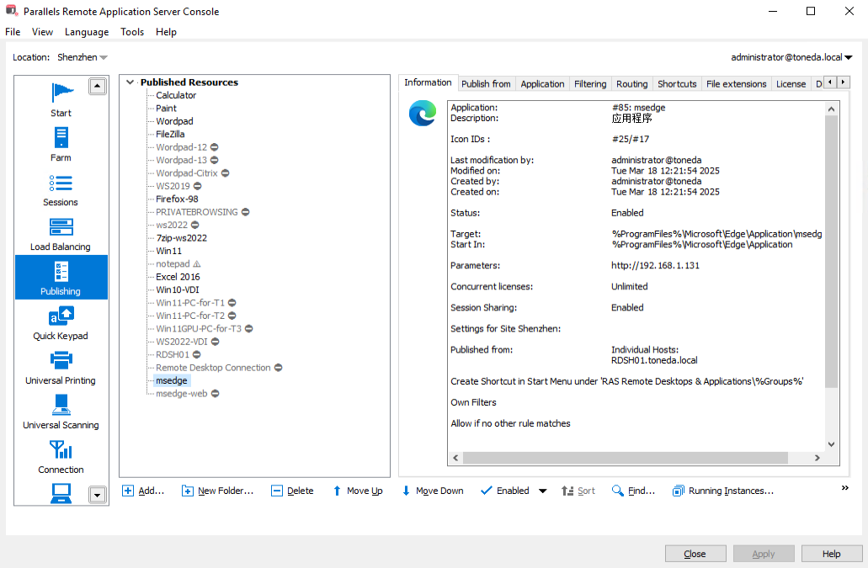868x568 pixels.
Task: Click the Close button
Action: pos(695,554)
